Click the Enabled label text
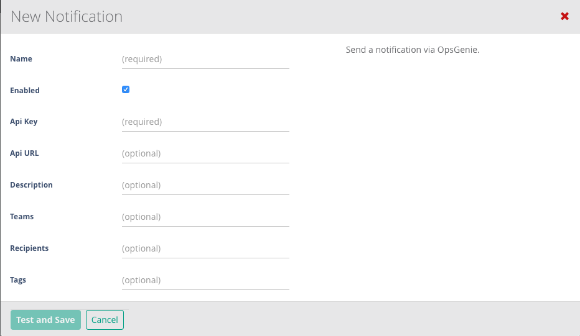580x336 pixels. click(25, 91)
